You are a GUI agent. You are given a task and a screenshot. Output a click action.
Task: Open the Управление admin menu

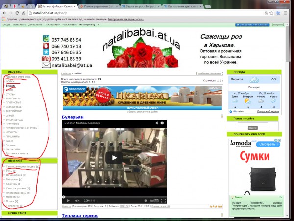click(x=19, y=24)
